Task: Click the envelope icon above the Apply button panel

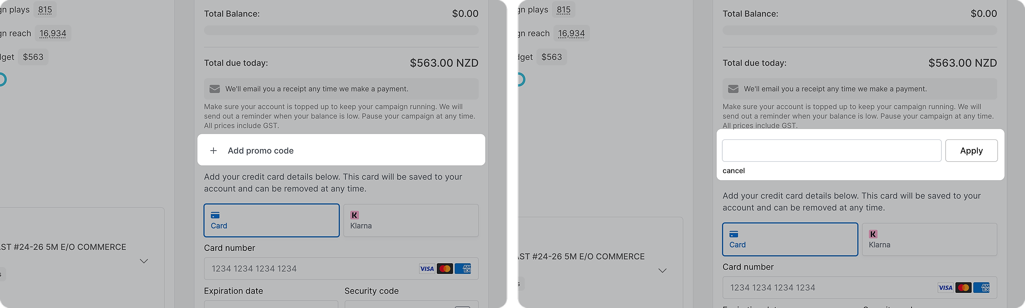Action: (x=733, y=89)
